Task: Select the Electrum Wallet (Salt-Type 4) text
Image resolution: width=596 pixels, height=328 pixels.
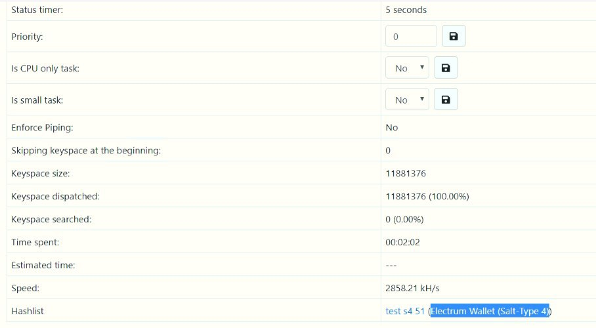Action: (490, 311)
